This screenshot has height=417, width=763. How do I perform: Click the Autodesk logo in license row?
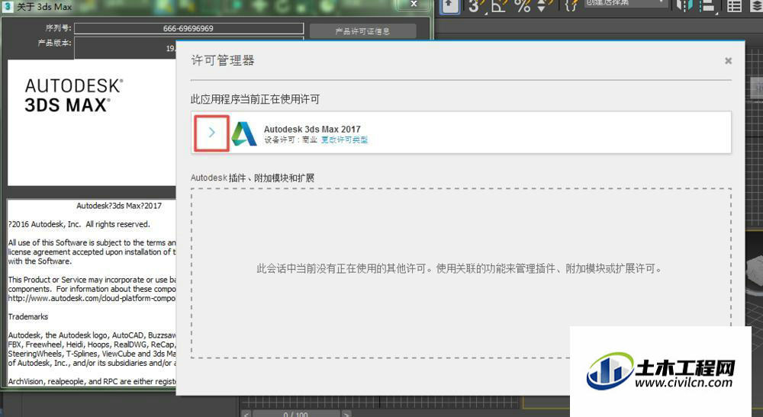point(244,133)
